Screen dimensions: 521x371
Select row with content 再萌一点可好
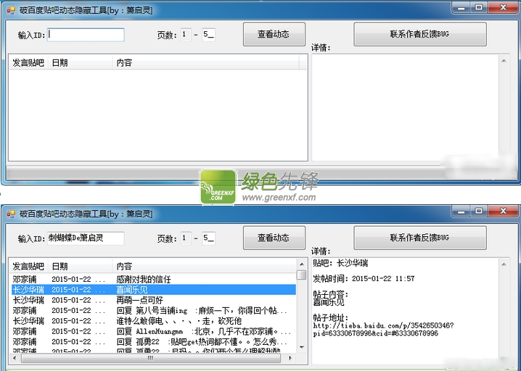tap(154, 300)
